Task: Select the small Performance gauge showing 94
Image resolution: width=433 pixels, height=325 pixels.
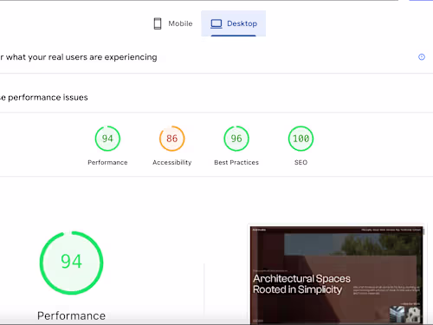Action: pos(107,139)
